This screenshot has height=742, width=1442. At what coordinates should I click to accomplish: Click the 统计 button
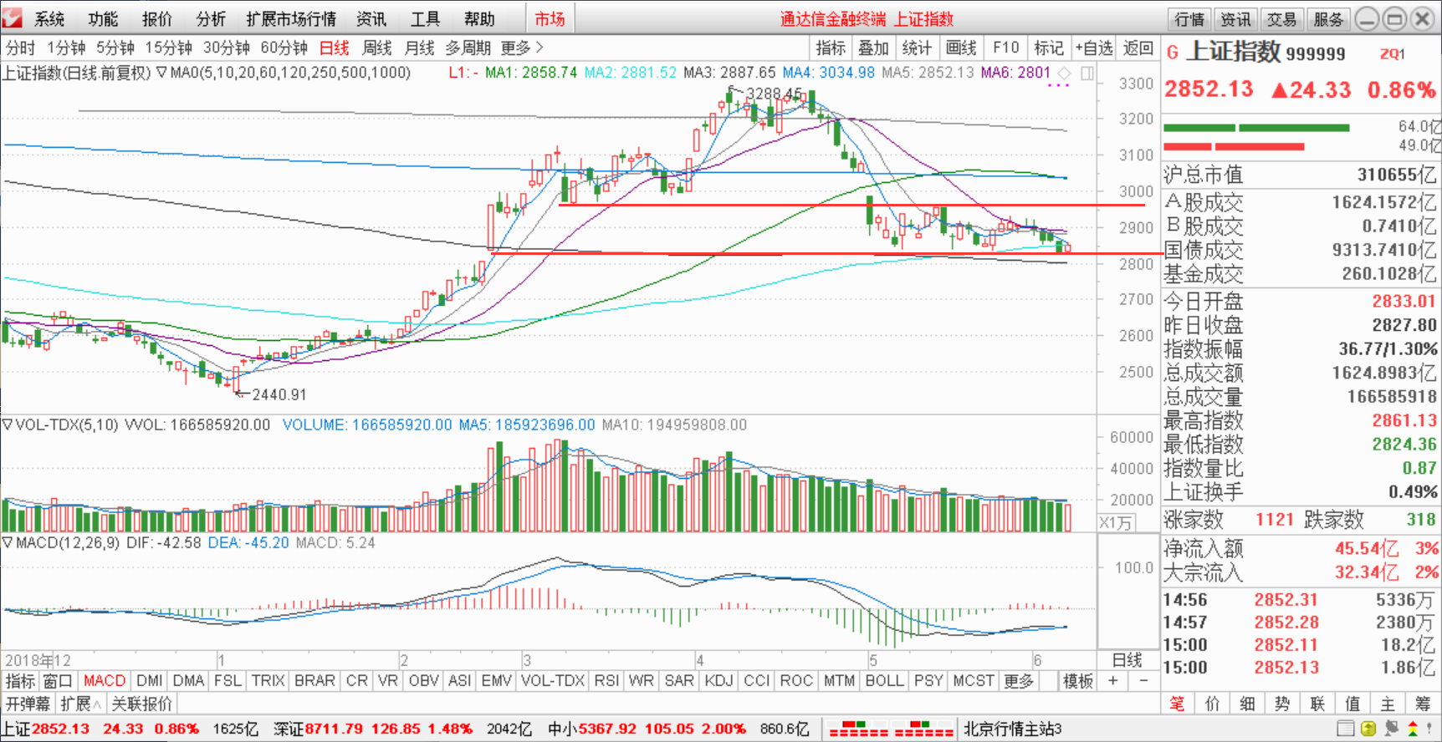(917, 48)
